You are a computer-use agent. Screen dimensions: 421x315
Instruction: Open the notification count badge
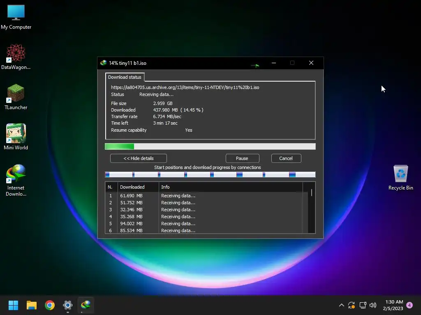[x=410, y=305]
